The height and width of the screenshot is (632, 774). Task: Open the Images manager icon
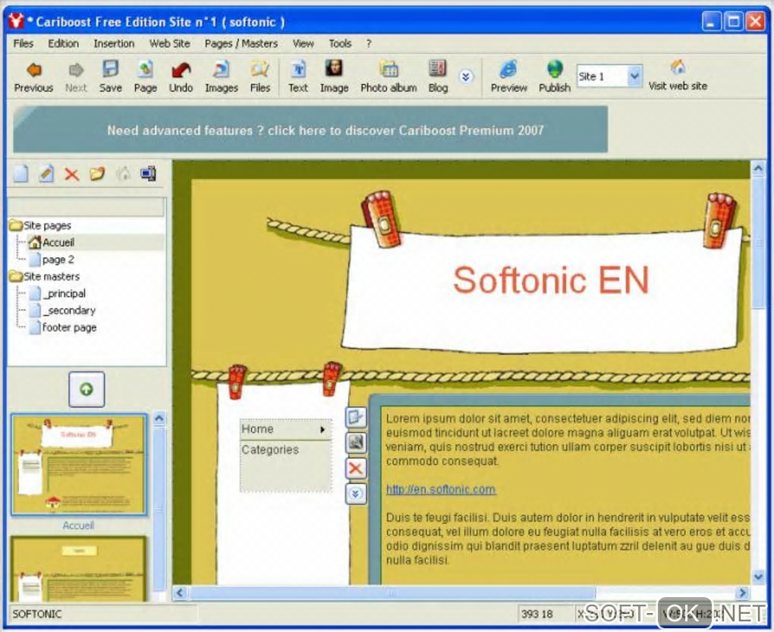(221, 70)
